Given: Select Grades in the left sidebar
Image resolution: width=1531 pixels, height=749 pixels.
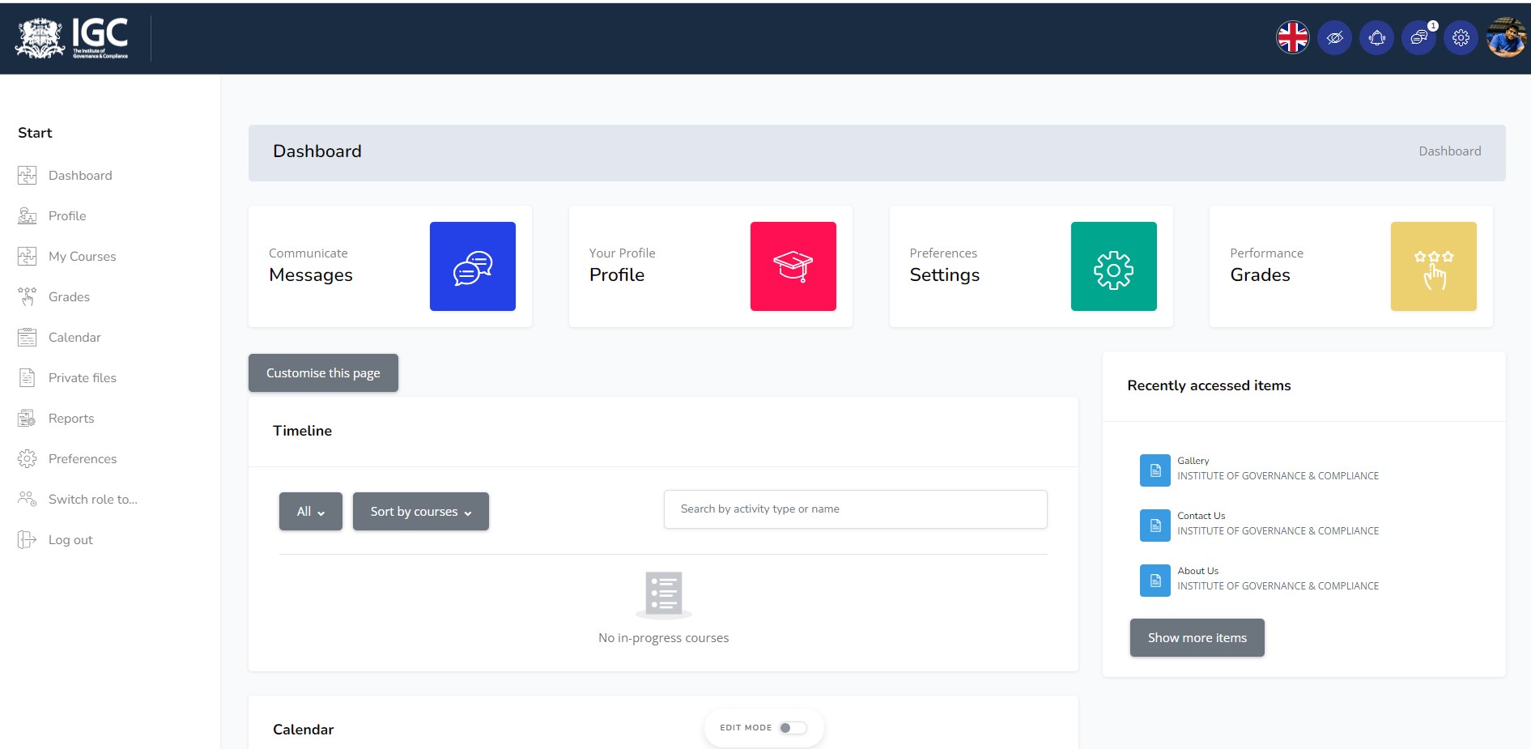Looking at the screenshot, I should click(69, 296).
